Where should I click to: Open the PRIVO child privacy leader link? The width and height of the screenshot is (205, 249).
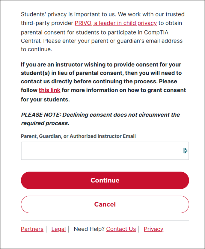tap(116, 23)
